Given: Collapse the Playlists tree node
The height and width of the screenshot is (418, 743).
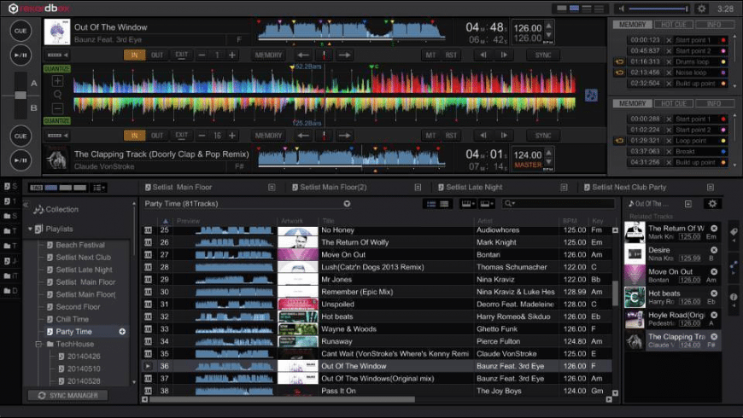Looking at the screenshot, I should click(30, 229).
